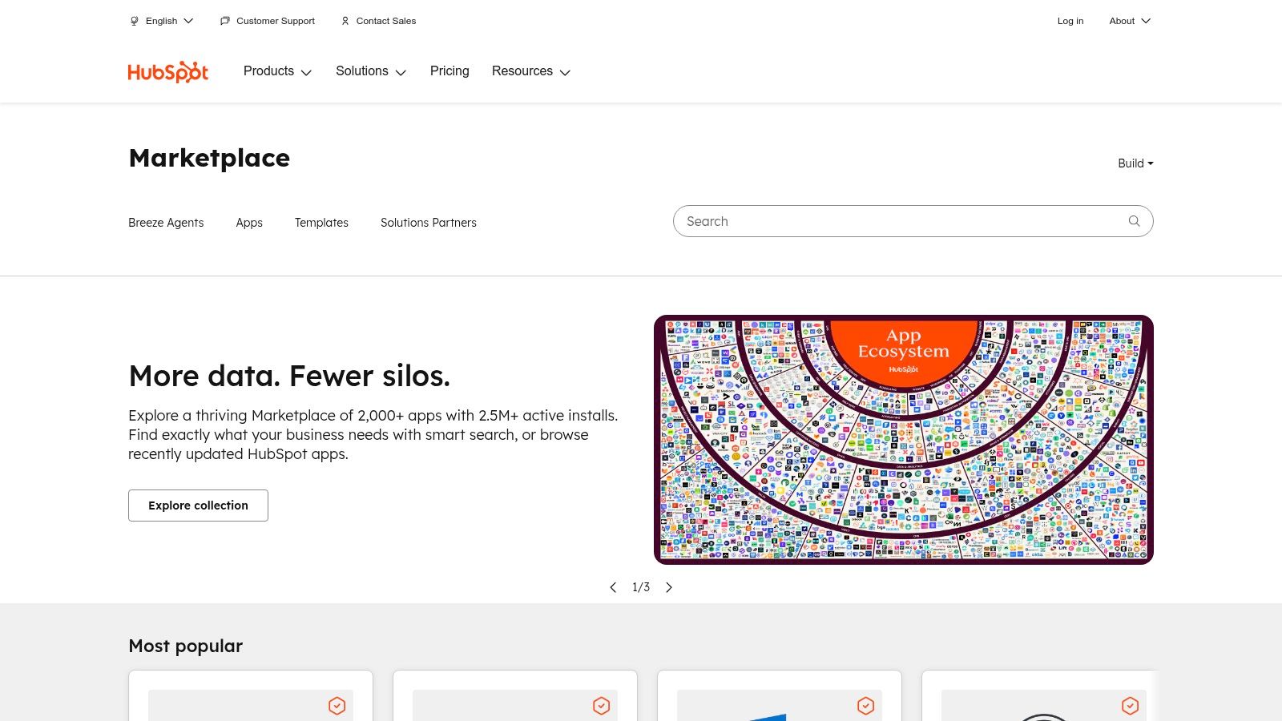The image size is (1282, 721).
Task: Click the Customer Support chat icon
Action: (224, 21)
